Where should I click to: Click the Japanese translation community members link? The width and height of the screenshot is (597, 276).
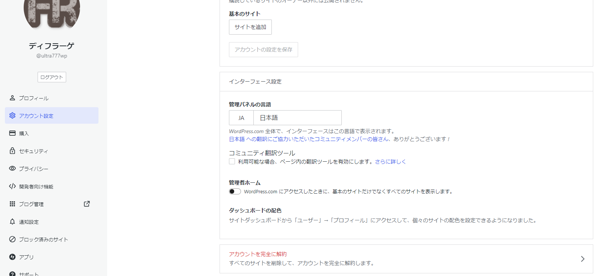click(x=309, y=139)
